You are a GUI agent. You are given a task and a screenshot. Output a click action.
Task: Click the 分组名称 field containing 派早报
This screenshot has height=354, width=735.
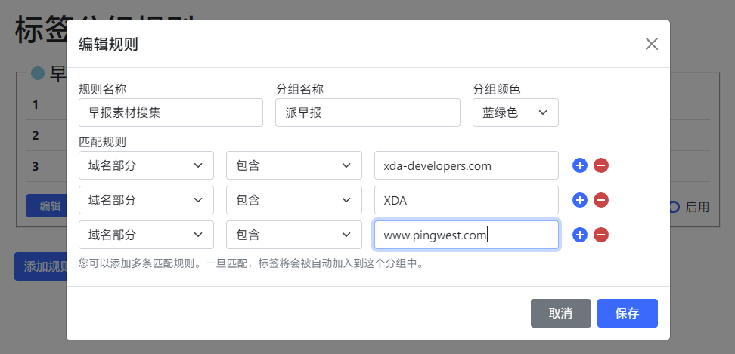click(x=367, y=112)
